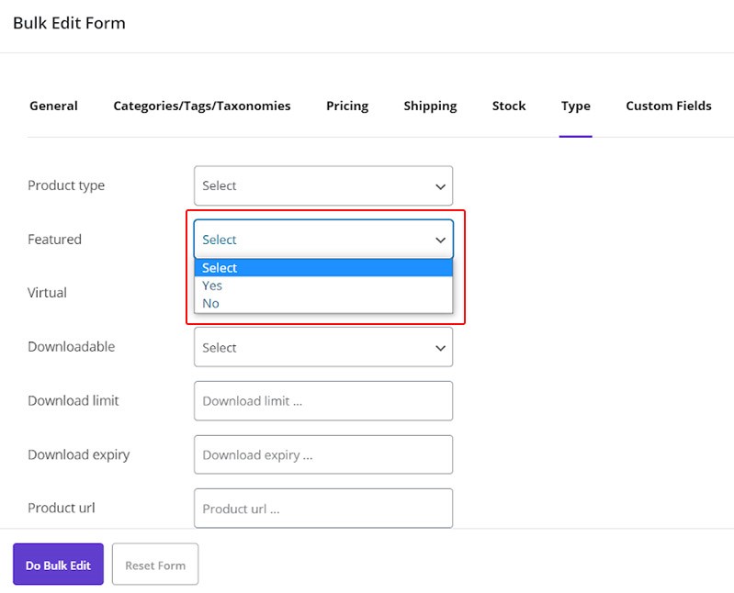Focus the Download limit input field

click(x=322, y=401)
